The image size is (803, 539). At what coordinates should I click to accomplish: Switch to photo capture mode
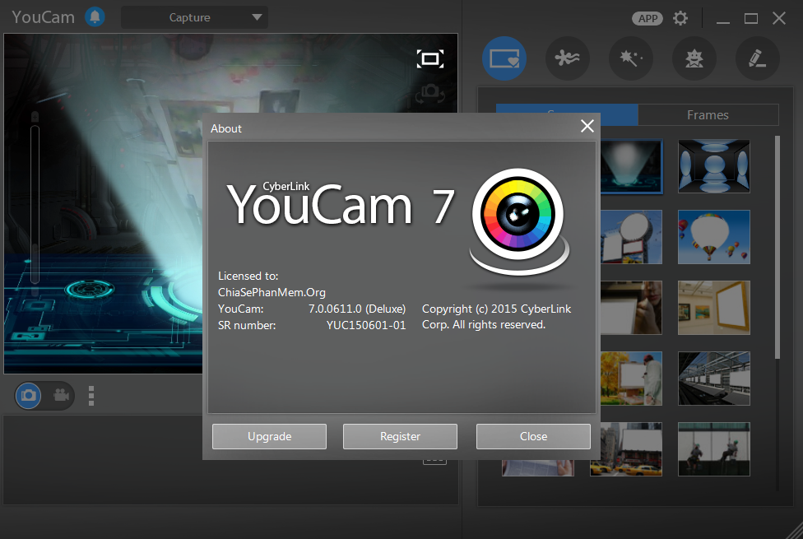30,396
